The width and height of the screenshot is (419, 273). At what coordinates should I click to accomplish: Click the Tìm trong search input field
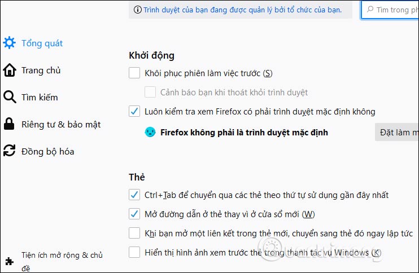(396, 10)
